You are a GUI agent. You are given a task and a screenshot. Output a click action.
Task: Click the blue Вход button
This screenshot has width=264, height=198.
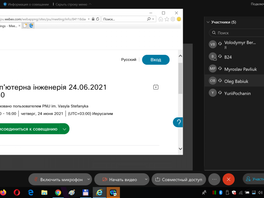(156, 60)
